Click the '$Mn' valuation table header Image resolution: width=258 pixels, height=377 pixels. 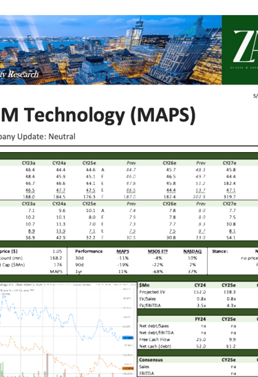(x=144, y=285)
